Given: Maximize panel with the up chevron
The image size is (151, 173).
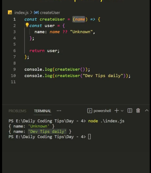Looking at the screenshot, I should pyautogui.click(x=147, y=110).
